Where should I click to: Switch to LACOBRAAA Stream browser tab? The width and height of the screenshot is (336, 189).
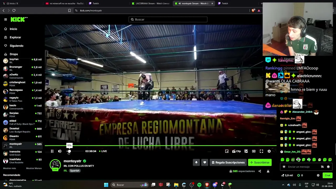(x=151, y=3)
